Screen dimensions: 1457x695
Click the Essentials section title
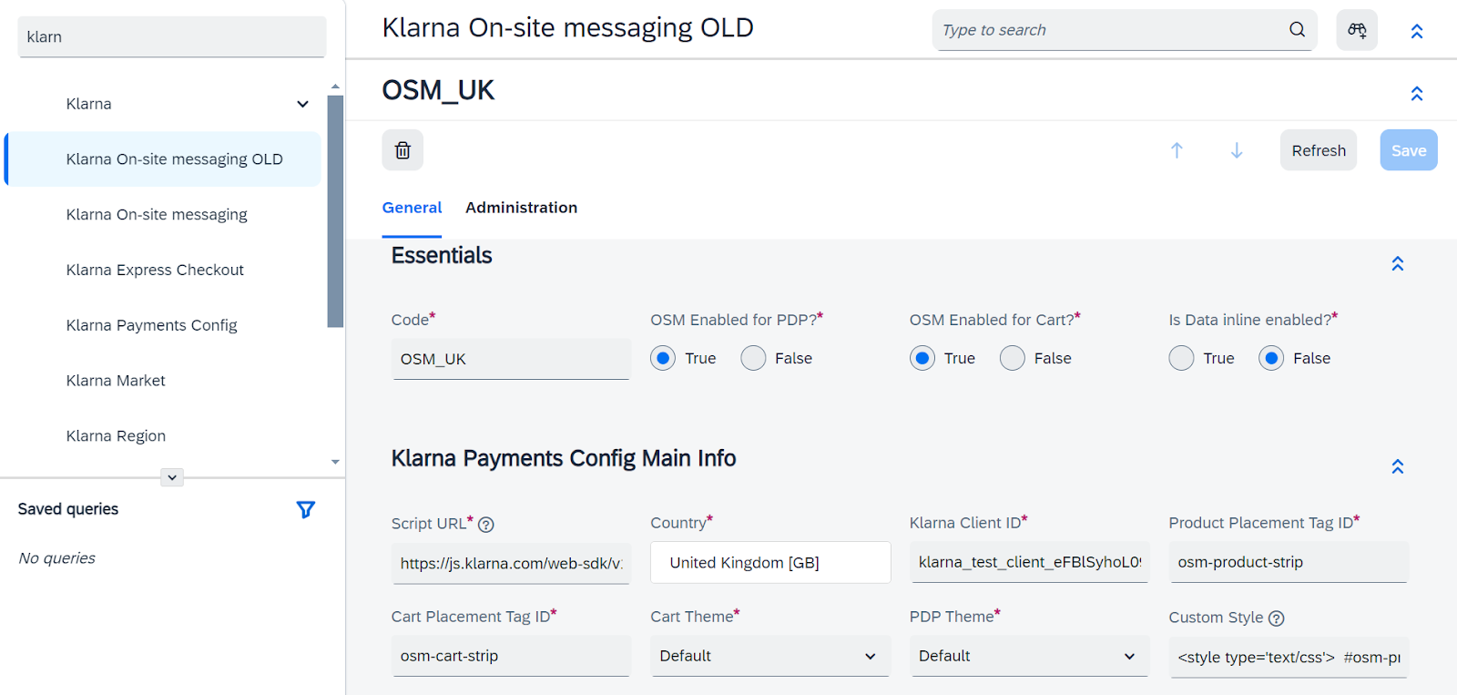pyautogui.click(x=442, y=256)
